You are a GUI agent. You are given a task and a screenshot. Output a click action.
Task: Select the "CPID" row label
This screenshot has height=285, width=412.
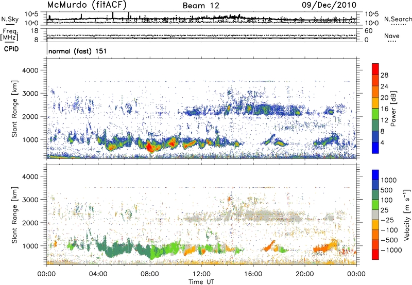tap(11, 49)
